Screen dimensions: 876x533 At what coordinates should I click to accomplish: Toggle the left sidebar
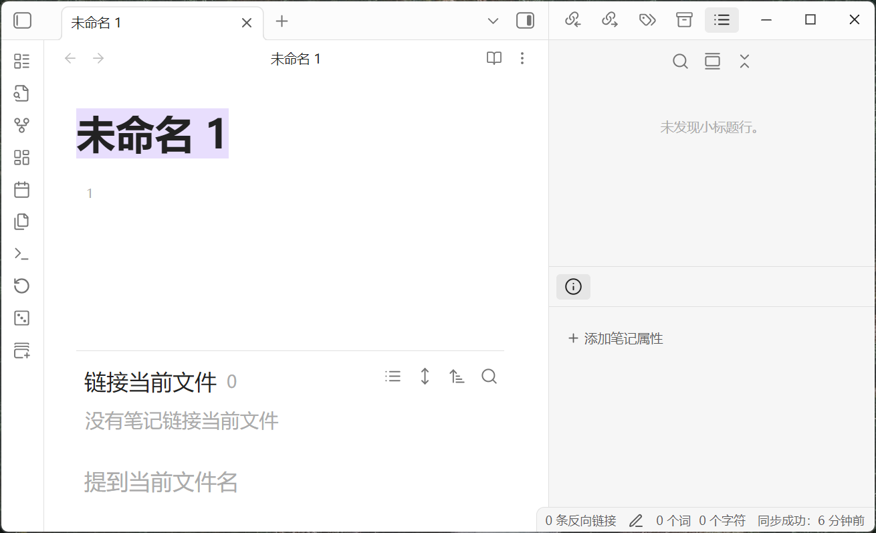(23, 21)
